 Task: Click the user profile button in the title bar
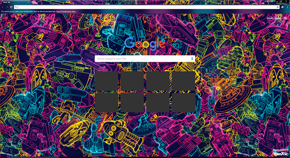(x=270, y=1)
